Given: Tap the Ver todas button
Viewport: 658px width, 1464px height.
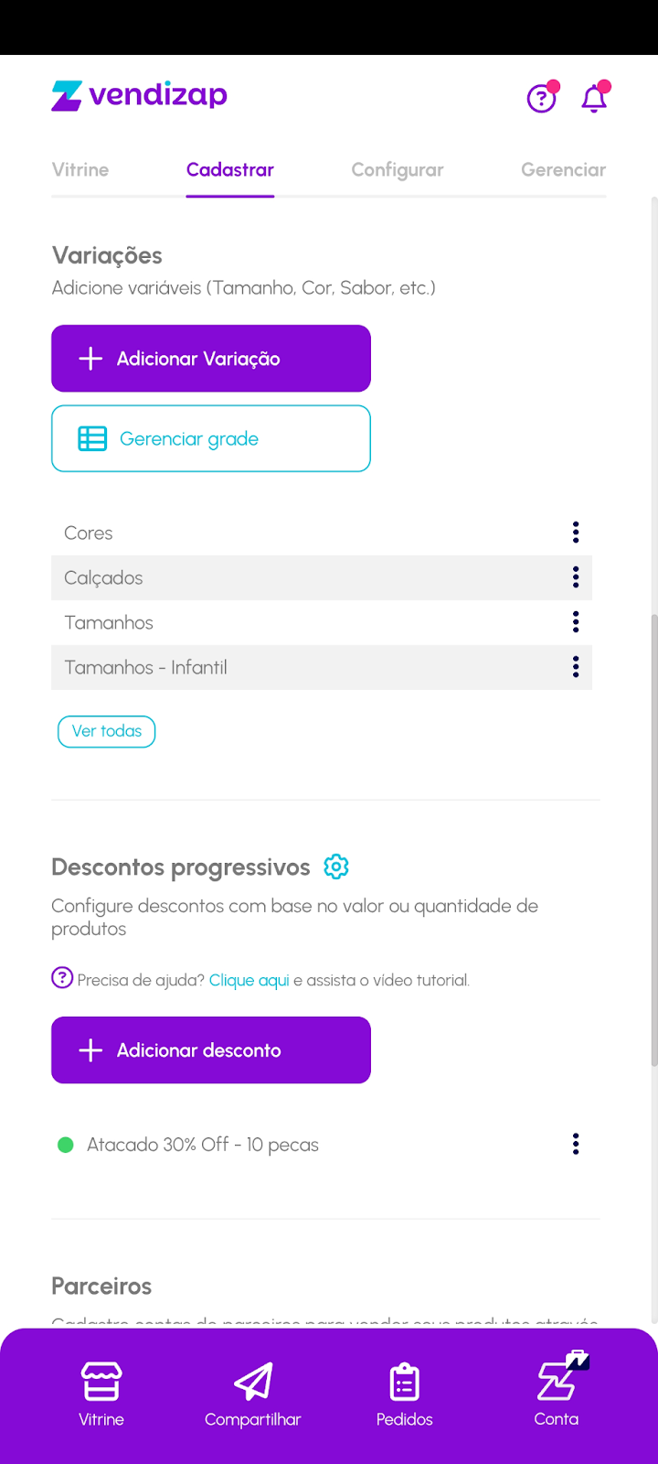Looking at the screenshot, I should (x=107, y=731).
